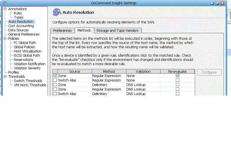The width and height of the screenshot is (231, 150).
Task: Check Re-evaluate for Switch Alias Delimiters row
Action: click(x=178, y=94)
